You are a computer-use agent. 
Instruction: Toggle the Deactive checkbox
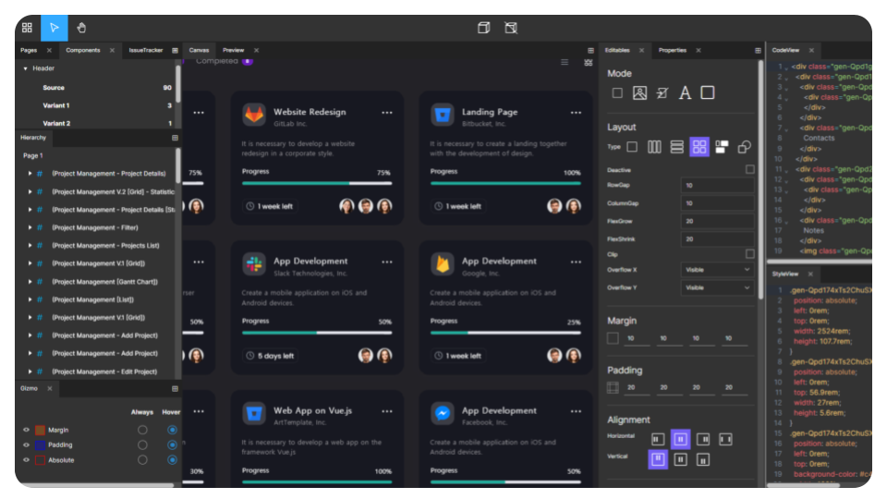(750, 169)
